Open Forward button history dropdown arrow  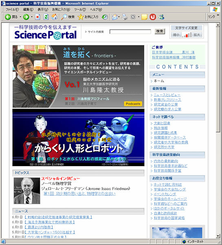[32, 17]
